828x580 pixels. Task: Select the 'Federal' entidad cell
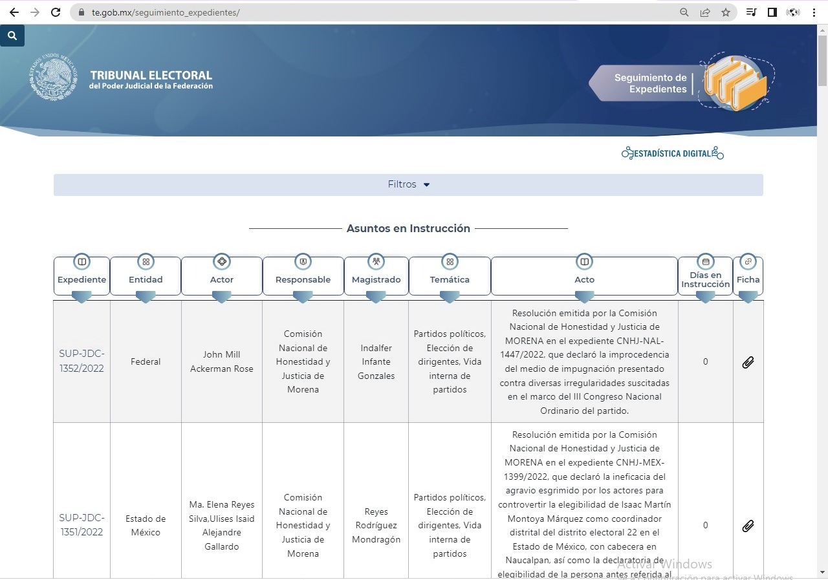pyautogui.click(x=146, y=361)
